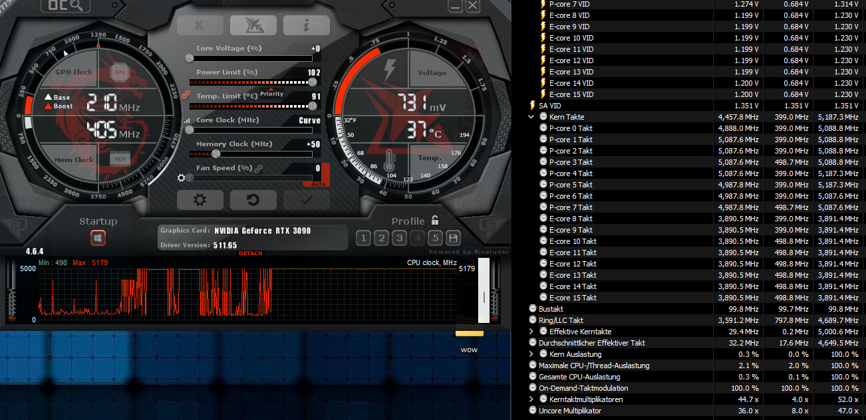
Task: Click the Bustakt current value 99.8 MHz
Action: coord(744,309)
